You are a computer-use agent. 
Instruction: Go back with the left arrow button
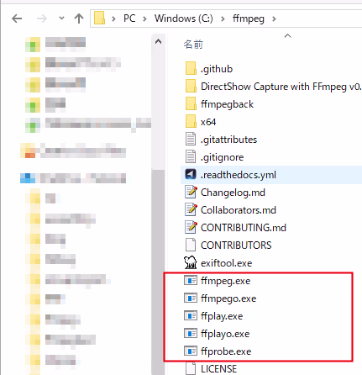17,18
